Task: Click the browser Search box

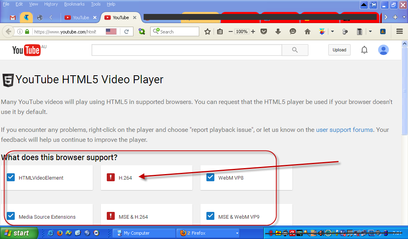Action: pos(175,32)
